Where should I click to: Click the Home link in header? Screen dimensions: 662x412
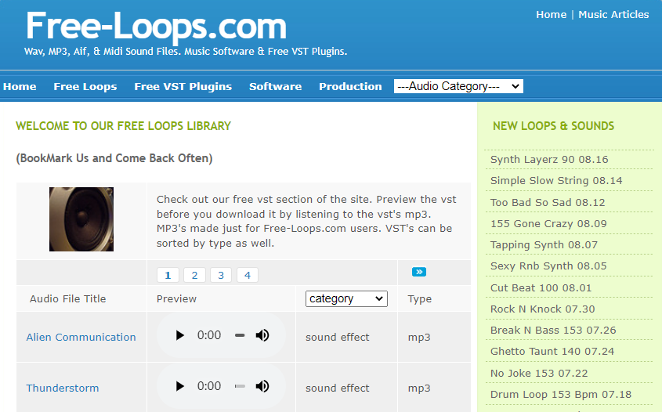[551, 14]
